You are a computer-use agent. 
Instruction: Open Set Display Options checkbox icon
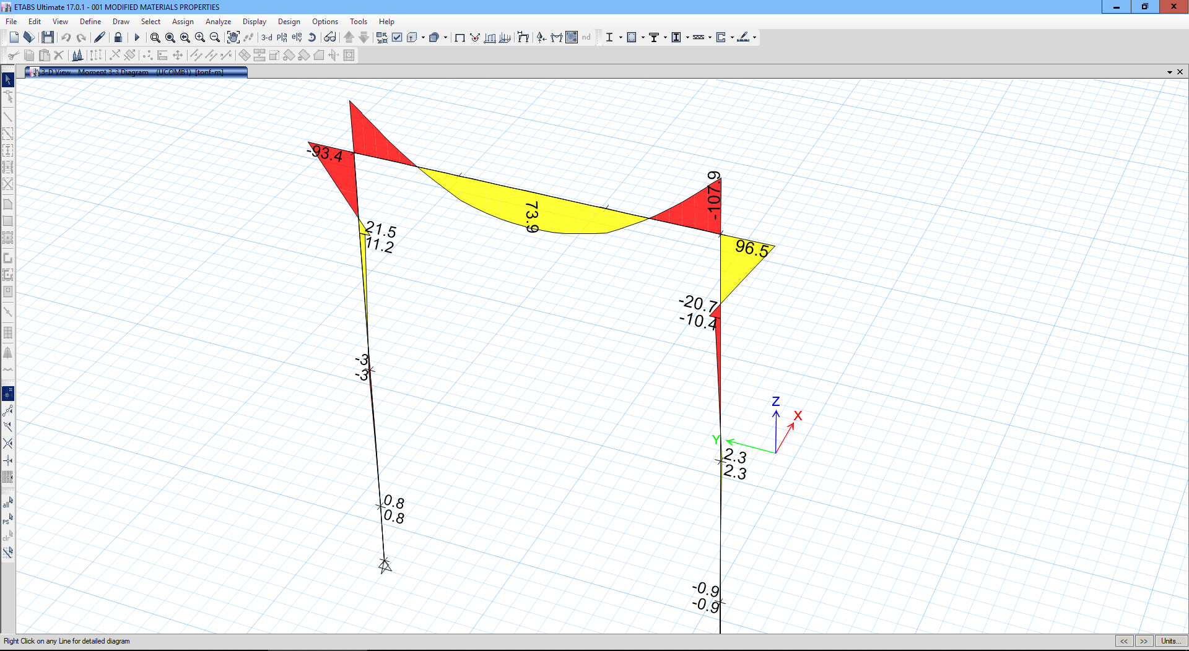point(397,37)
